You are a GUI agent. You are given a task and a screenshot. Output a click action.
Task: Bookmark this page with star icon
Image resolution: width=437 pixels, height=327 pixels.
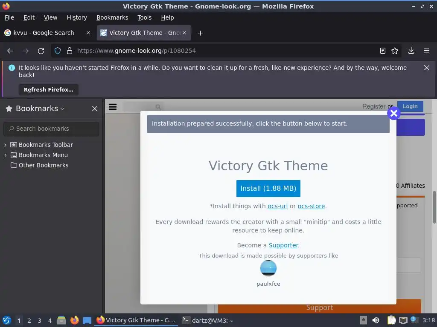395,51
